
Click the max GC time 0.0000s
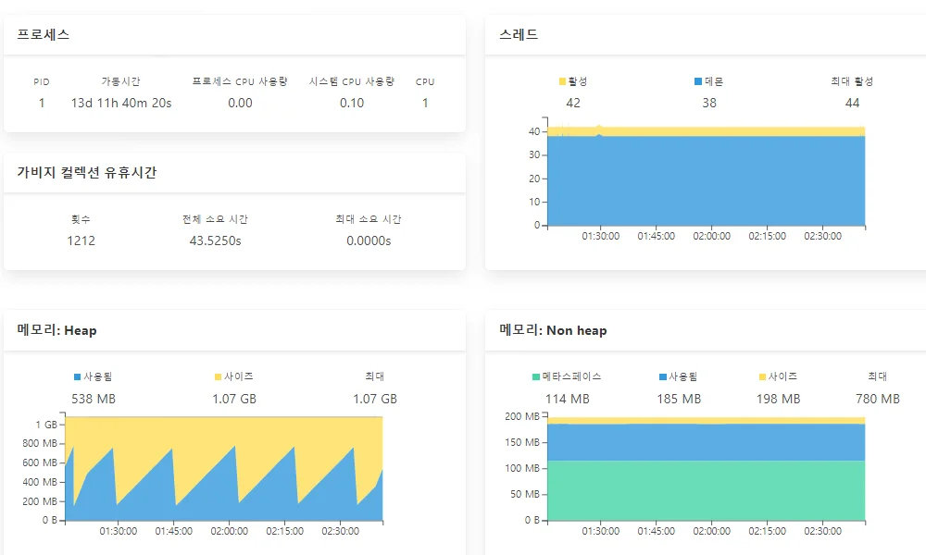(369, 240)
